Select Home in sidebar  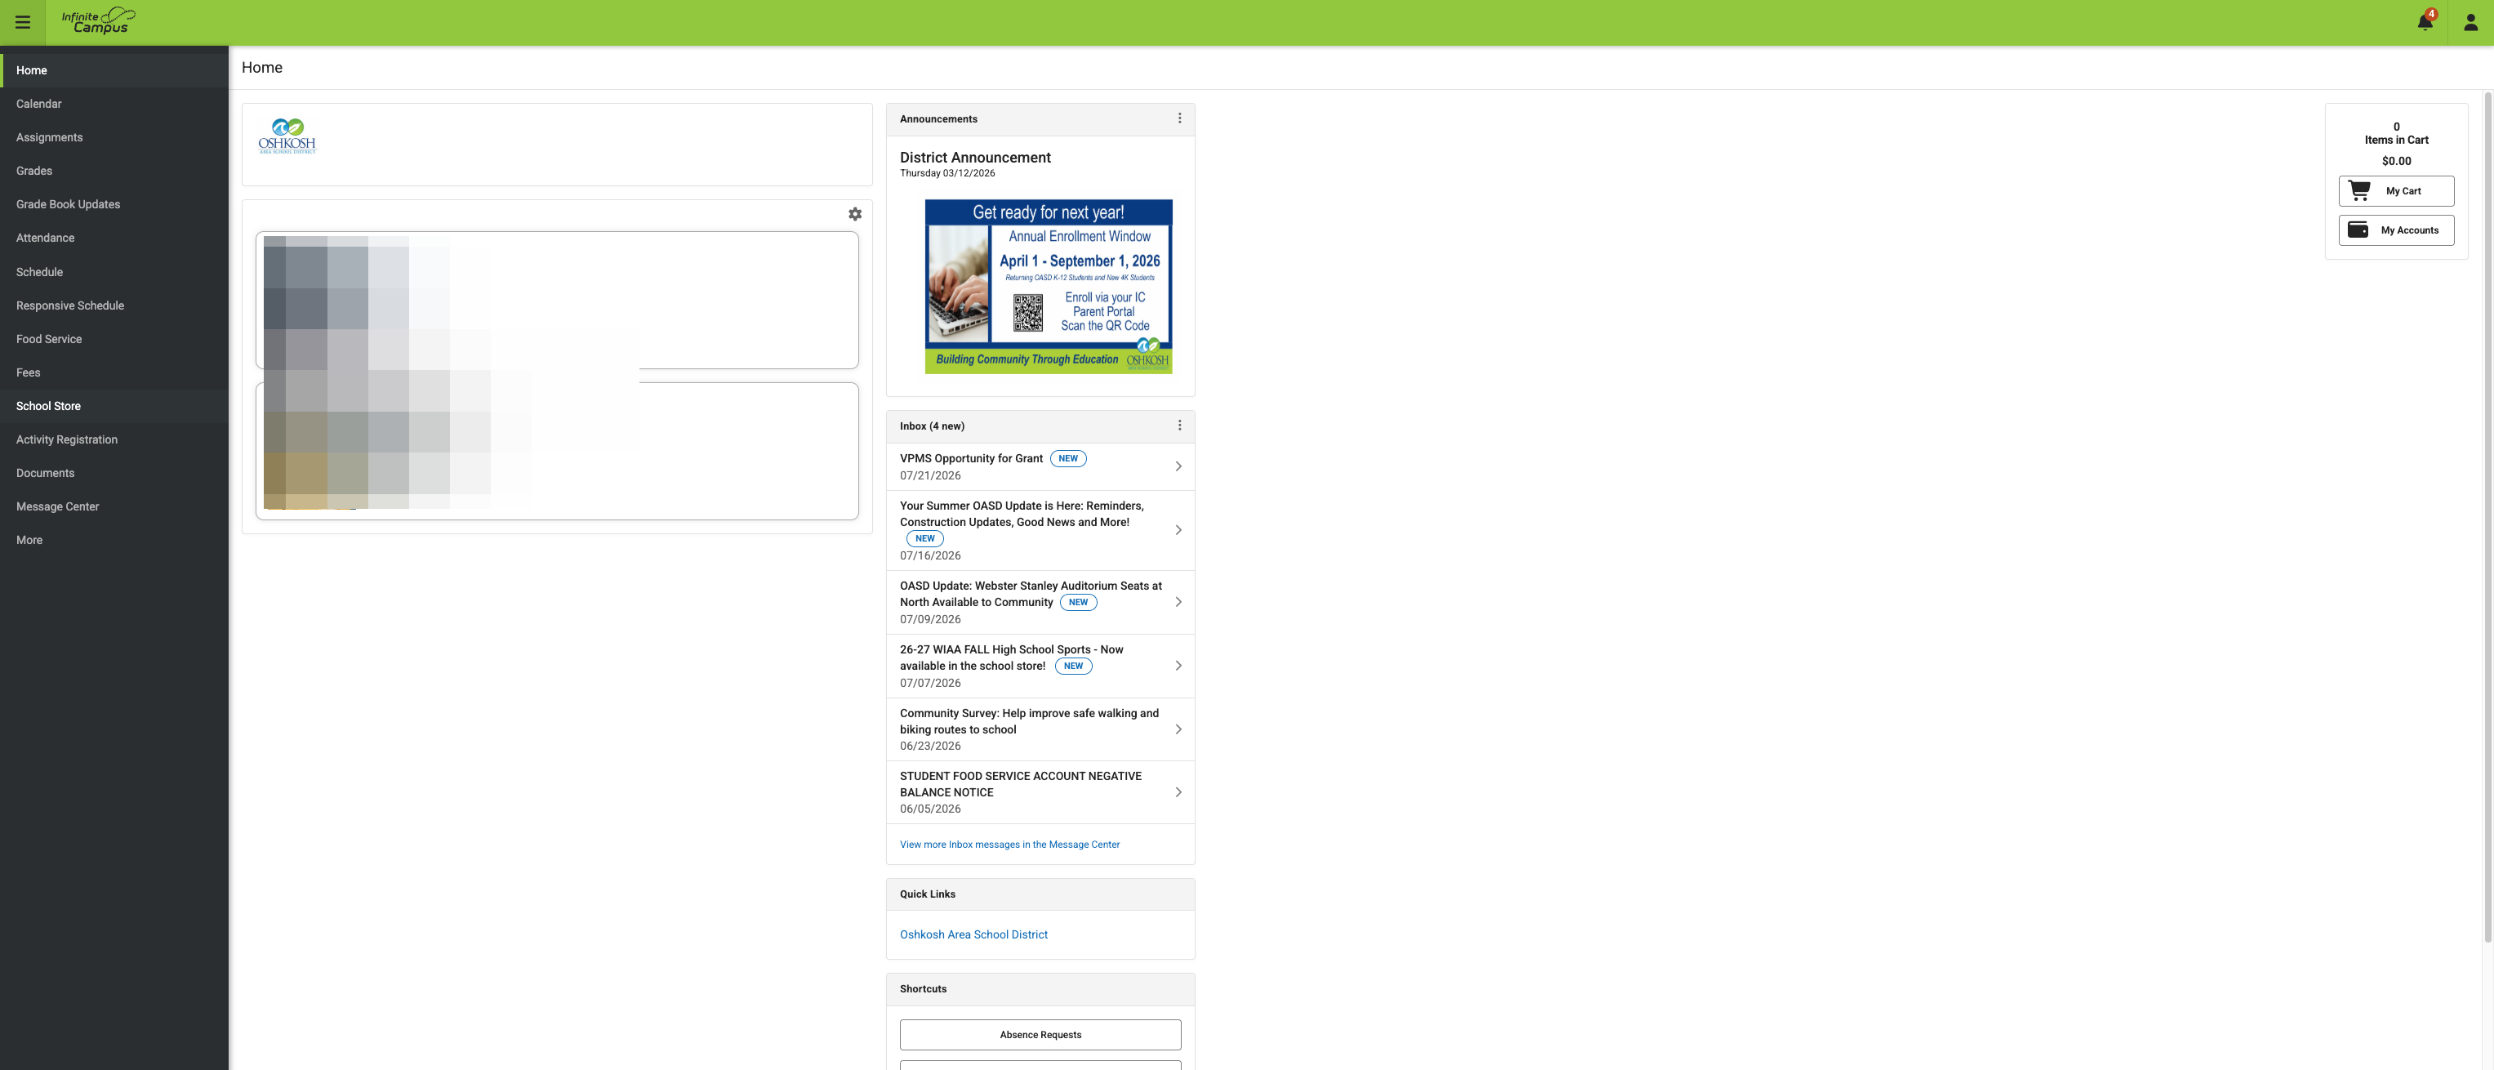pos(114,71)
